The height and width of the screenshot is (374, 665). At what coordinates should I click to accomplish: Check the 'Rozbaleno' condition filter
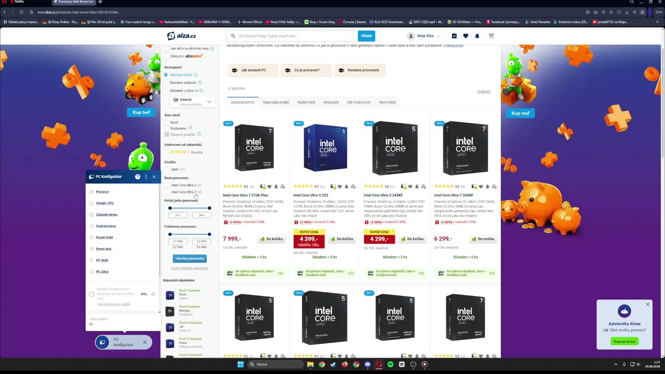click(x=167, y=128)
